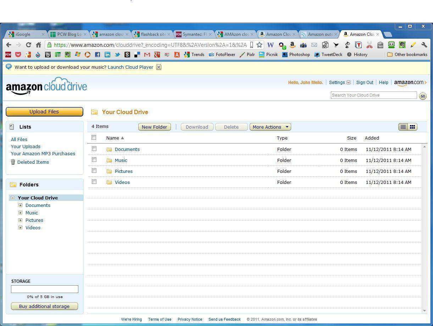Sort the list by Name column

point(115,138)
